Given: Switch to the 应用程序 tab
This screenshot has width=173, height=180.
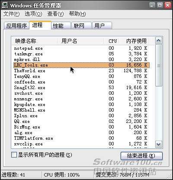Looking at the screenshot, I should coord(16,26).
